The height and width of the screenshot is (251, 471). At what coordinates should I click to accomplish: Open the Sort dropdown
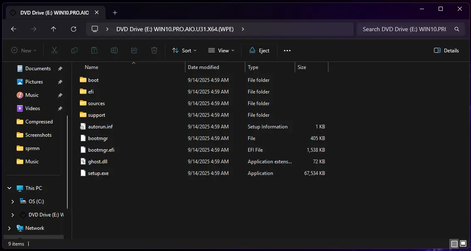coord(184,50)
